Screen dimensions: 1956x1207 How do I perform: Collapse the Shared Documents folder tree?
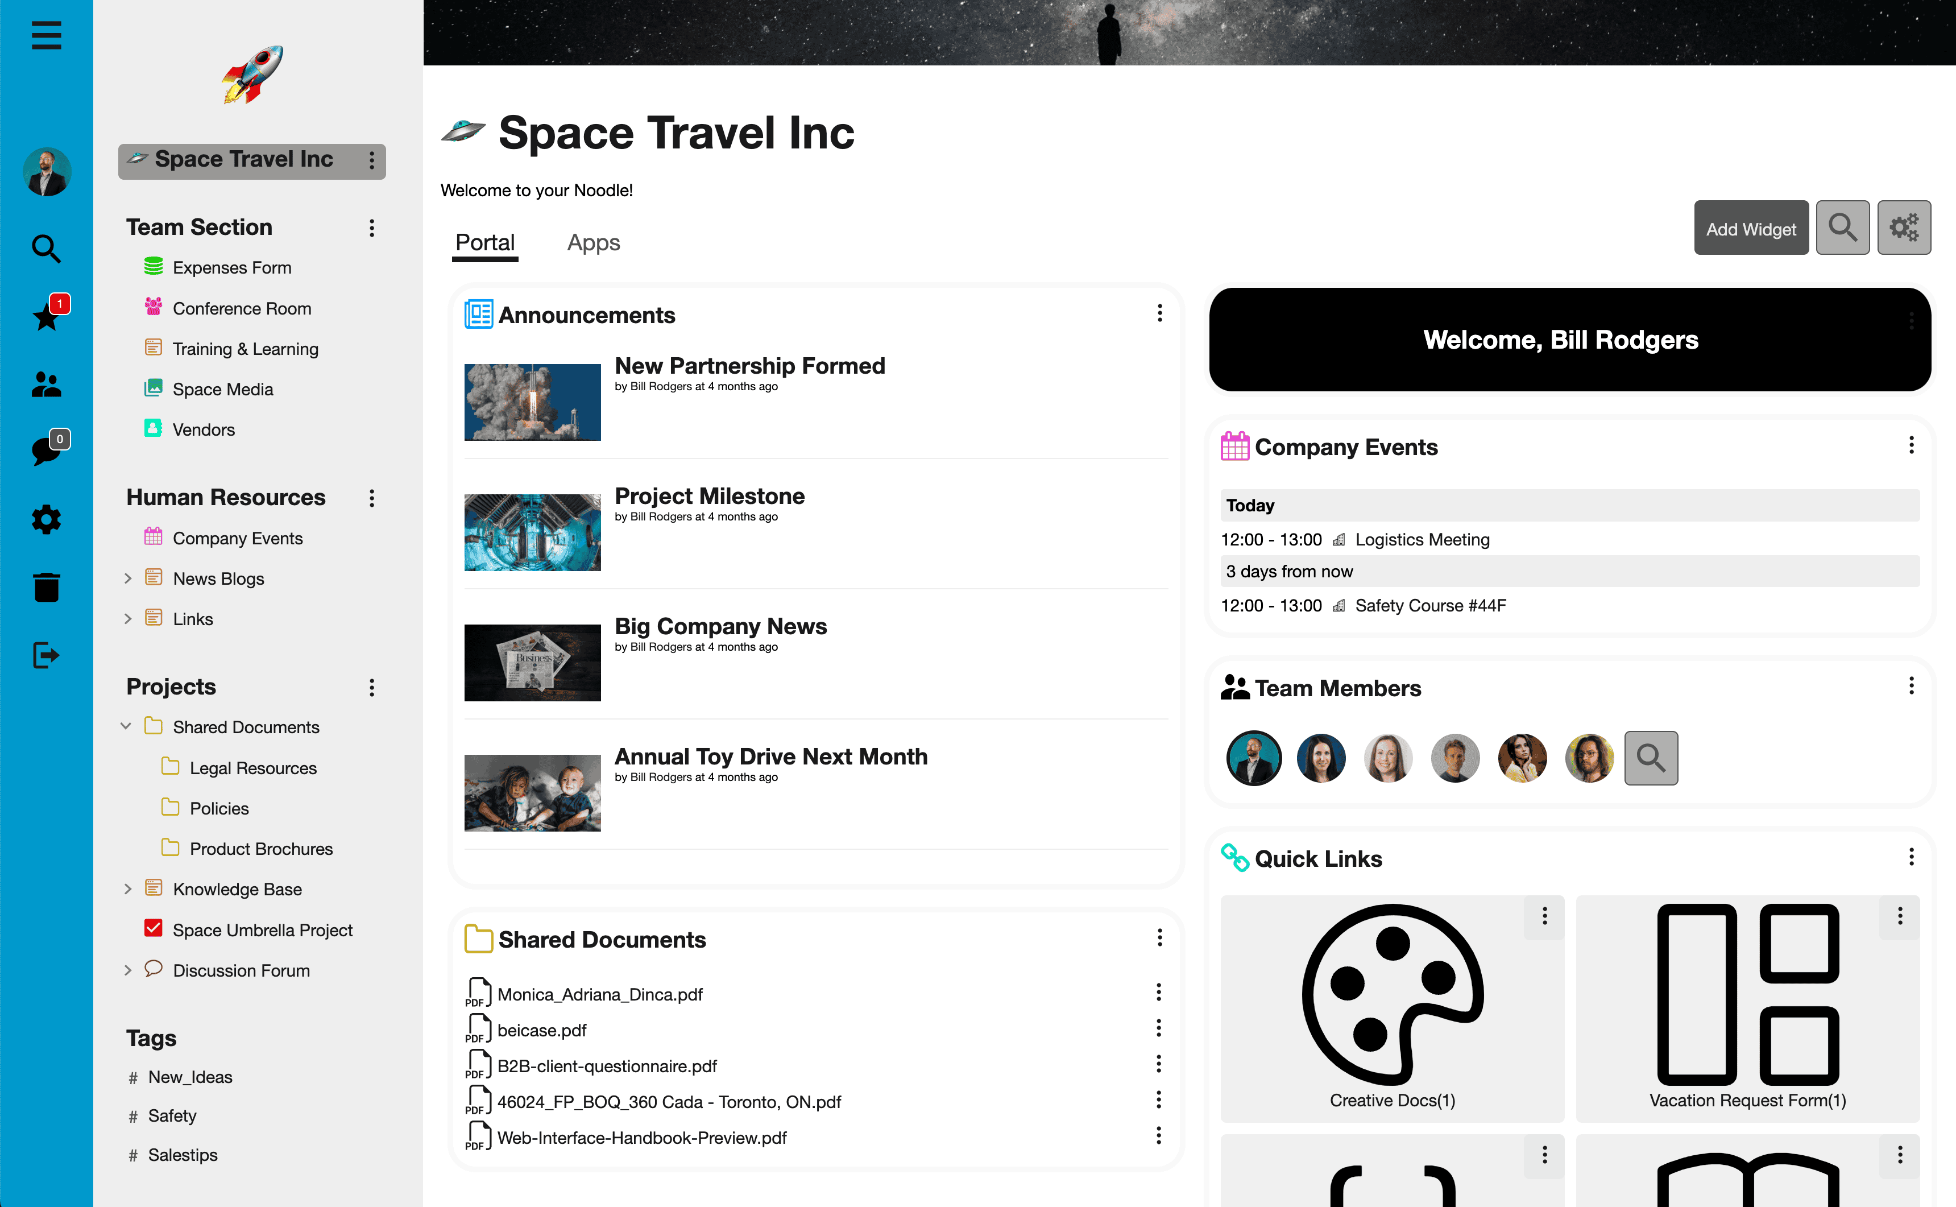126,726
